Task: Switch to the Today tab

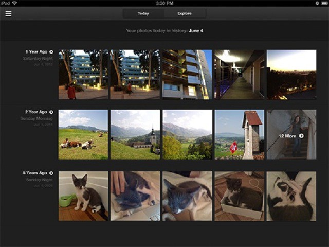Action: [x=143, y=13]
